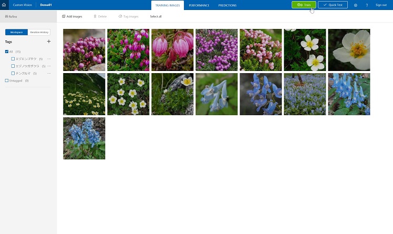
Task: Select the Training Images tab
Action: (x=168, y=5)
